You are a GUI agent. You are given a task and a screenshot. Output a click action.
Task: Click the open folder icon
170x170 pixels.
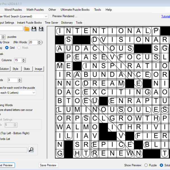coord(27,29)
